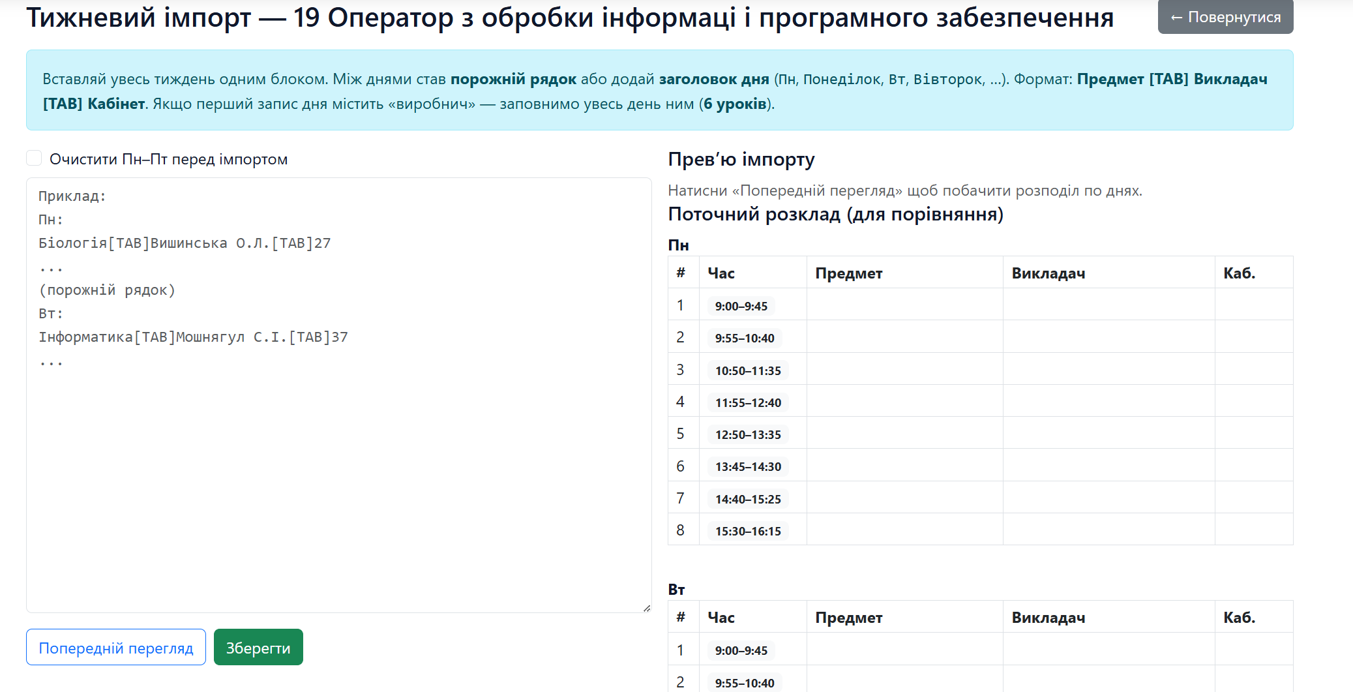Viewport: 1353px width, 692px height.
Task: Click the "Прев'ю імпорту" heading
Action: pyautogui.click(x=741, y=159)
